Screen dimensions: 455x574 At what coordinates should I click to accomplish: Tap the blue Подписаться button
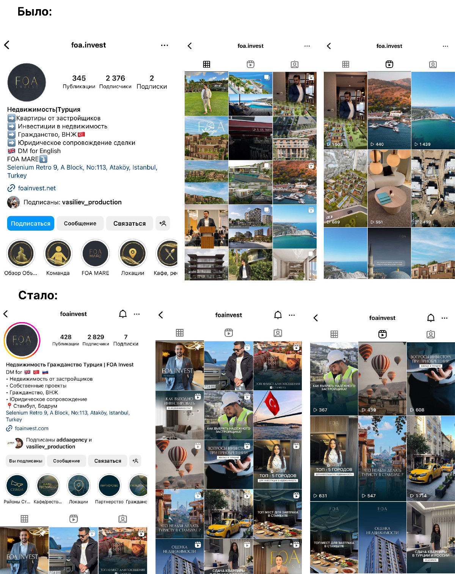click(x=31, y=223)
